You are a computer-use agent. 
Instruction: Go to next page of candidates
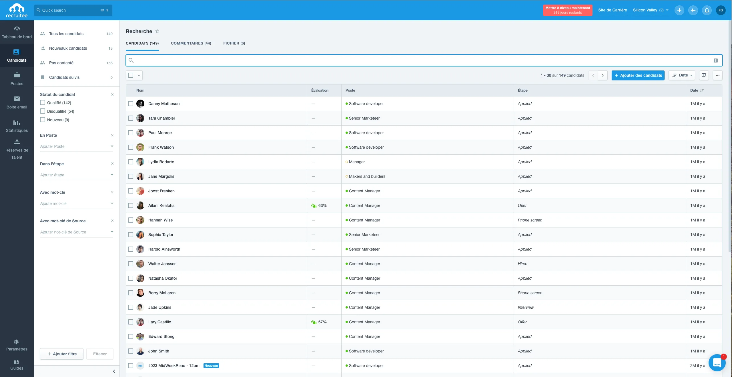603,75
